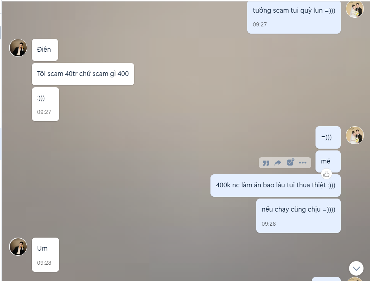Jump to the latest message with the down chevron
370x281 pixels.
[356, 268]
